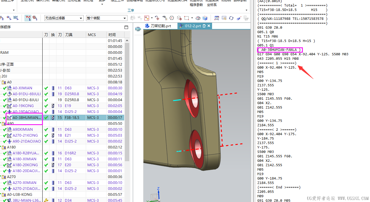This screenshot has height=202, width=370.
Task: Select the A0-XIMIAN operation
Action: coord(22,88)
